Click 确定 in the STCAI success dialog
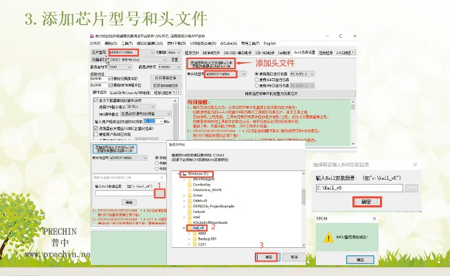450x276 pixels. click(x=360, y=260)
